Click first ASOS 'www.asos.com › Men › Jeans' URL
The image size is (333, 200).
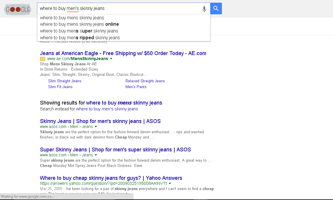[x=66, y=127]
